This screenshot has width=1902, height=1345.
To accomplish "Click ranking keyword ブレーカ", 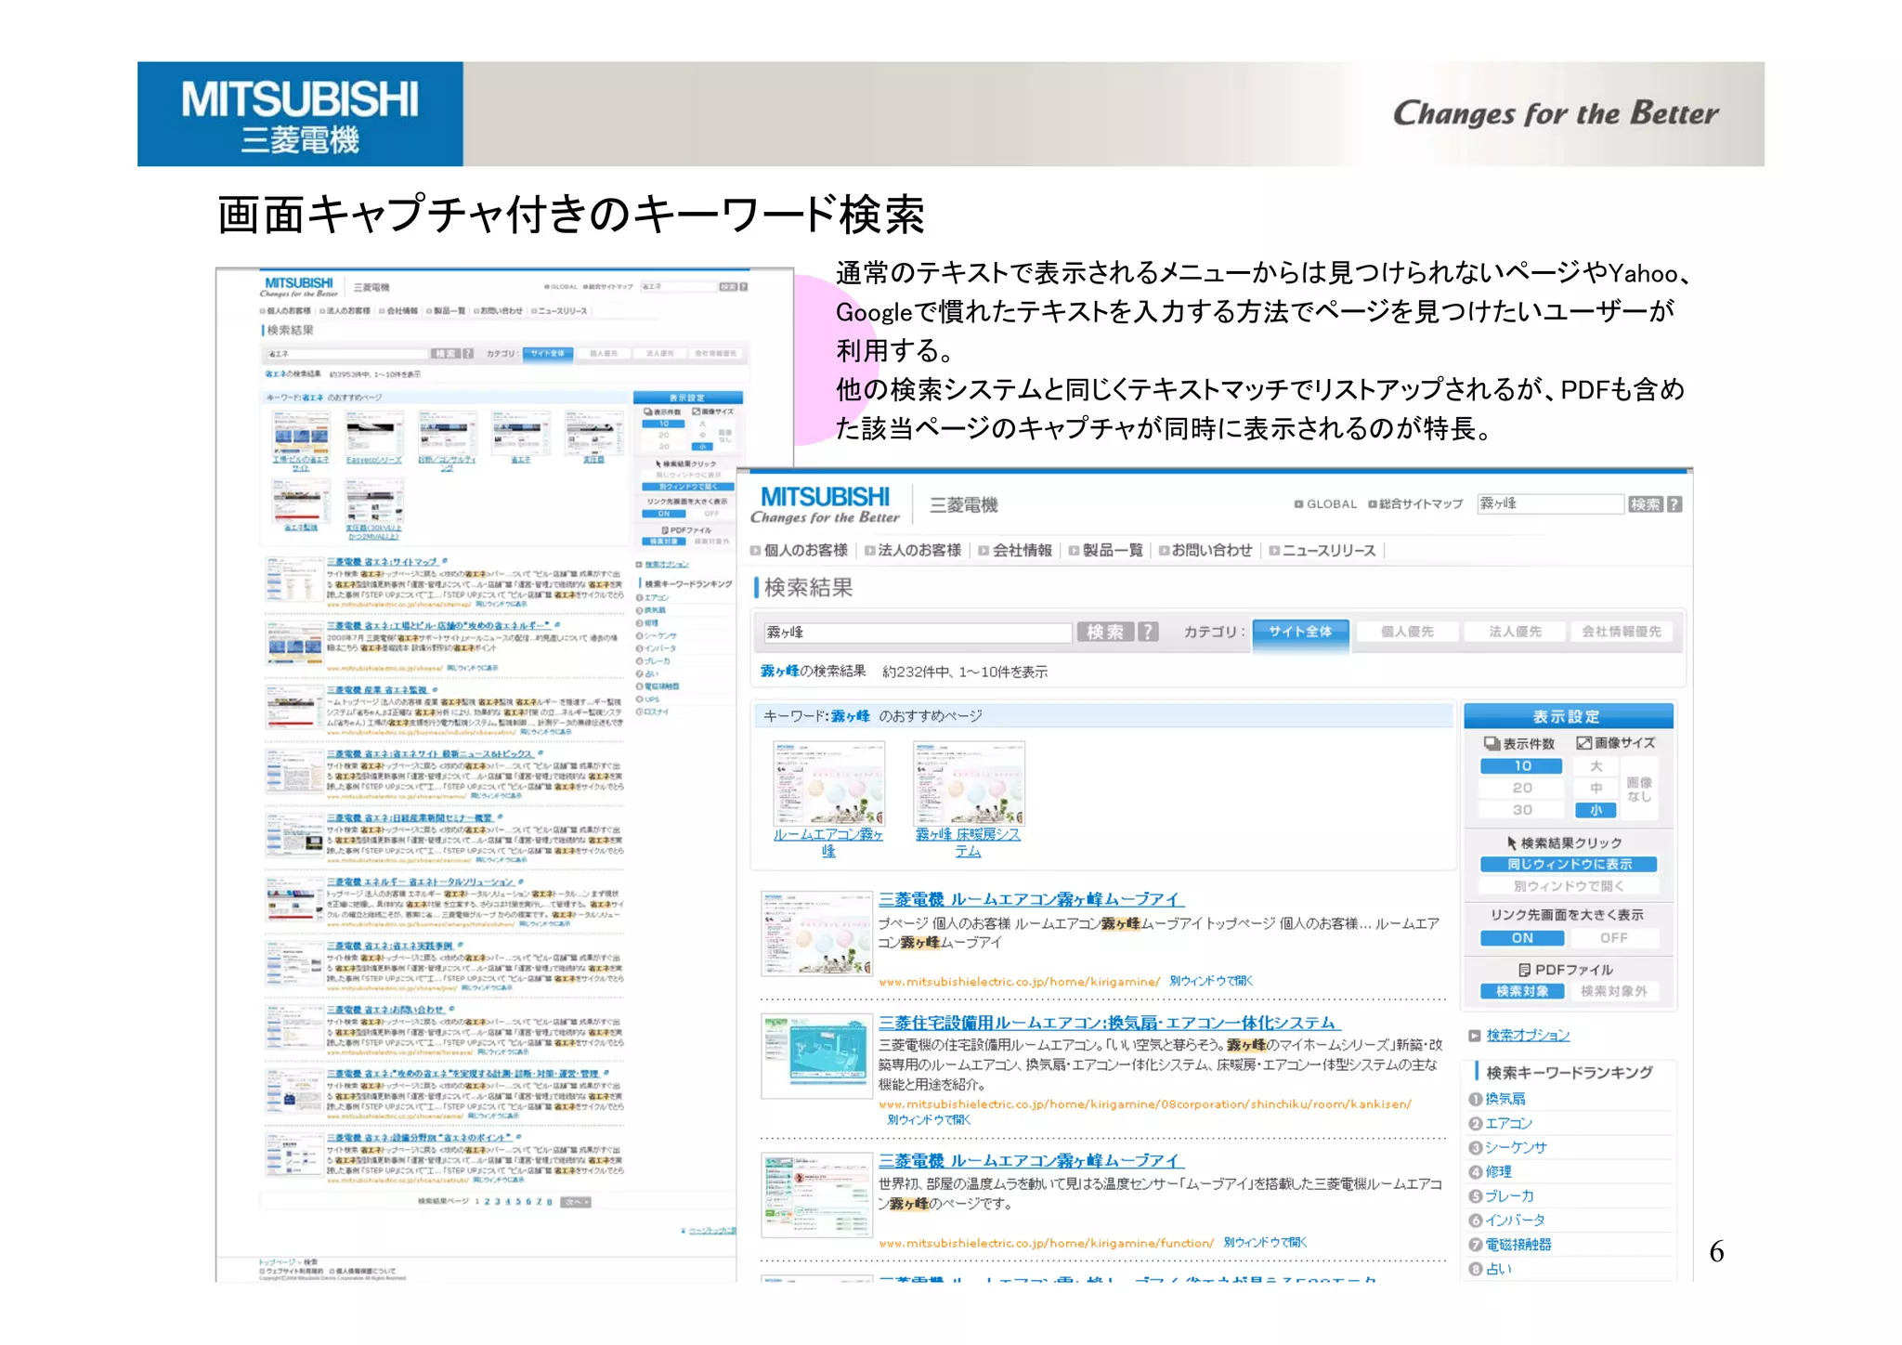I will pos(1509,1195).
